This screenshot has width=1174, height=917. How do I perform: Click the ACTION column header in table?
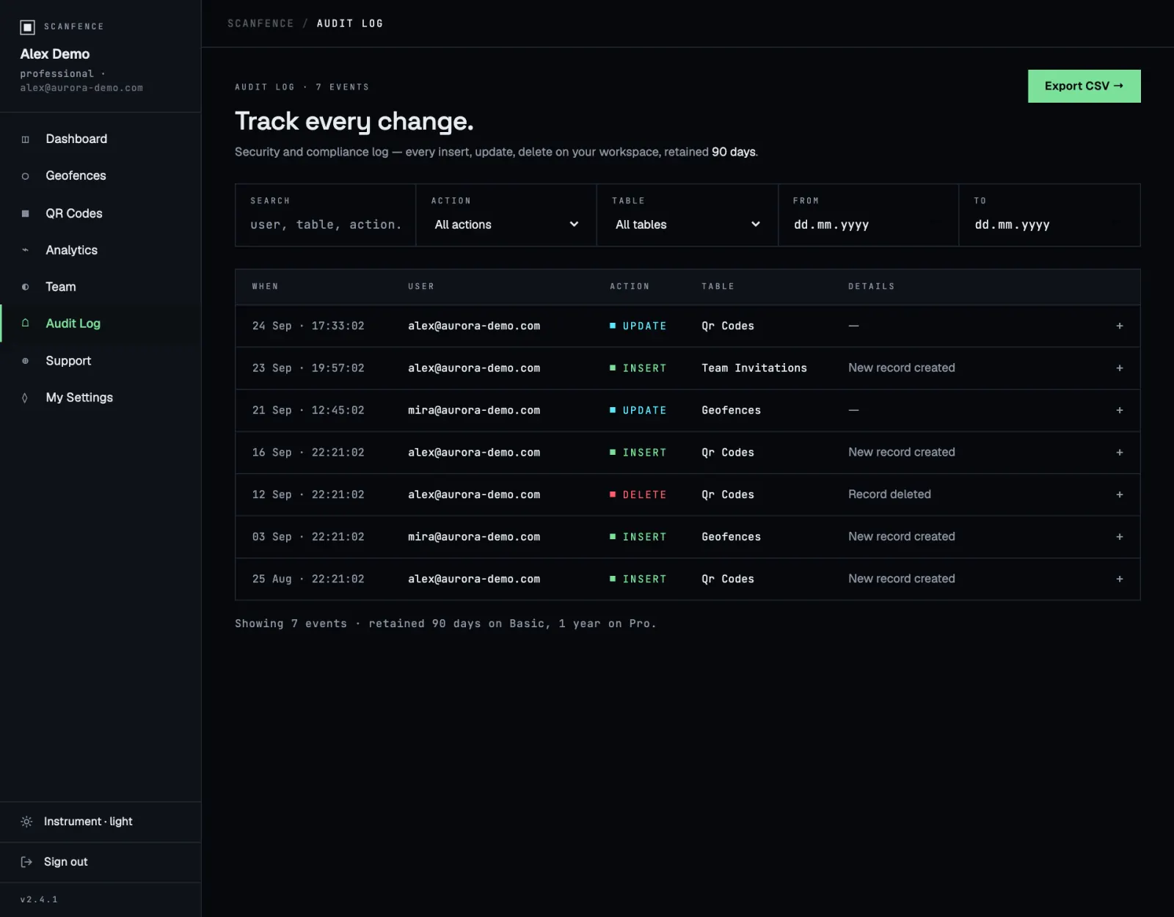[630, 287]
